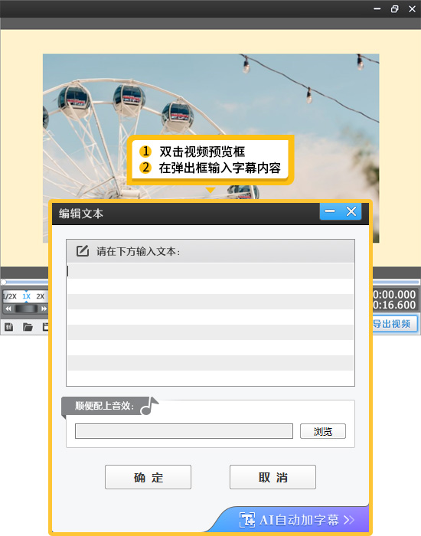
Task: Click the new project file icon
Action: point(9,327)
